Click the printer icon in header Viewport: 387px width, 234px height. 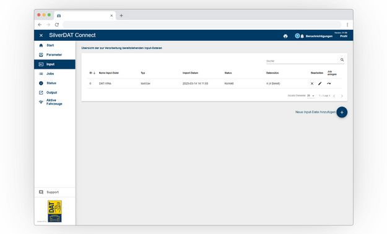point(285,36)
